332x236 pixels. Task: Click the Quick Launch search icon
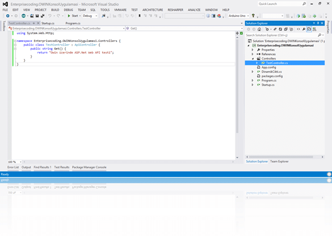coord(304,4)
